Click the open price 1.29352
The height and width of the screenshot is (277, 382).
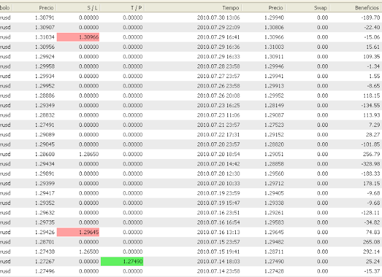coord(45,203)
